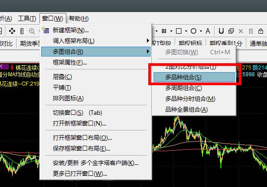Image resolution: width=267 pixels, height=187 pixels.
Task: Select 多品种分时组合(M) in submenu
Action: [x=194, y=99]
